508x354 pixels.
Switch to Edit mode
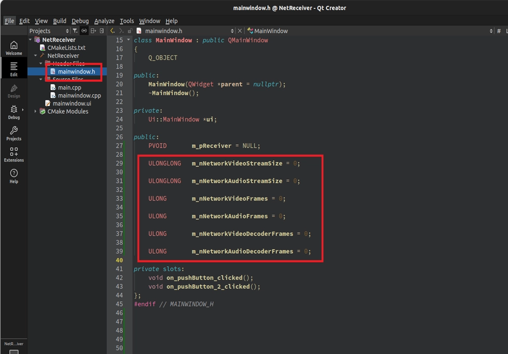[x=13, y=69]
